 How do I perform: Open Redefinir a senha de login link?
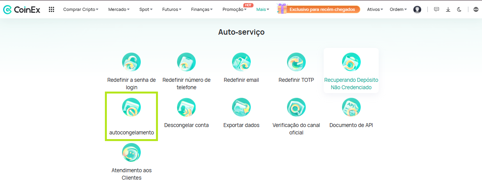131,83
